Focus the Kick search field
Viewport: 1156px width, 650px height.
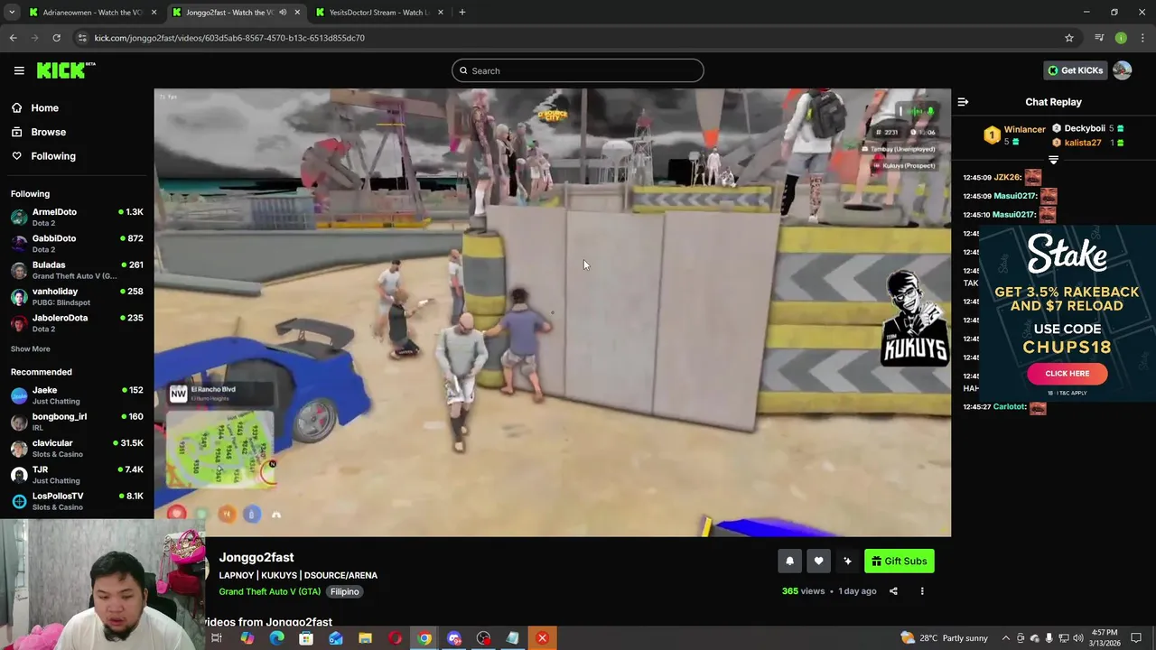tap(578, 70)
